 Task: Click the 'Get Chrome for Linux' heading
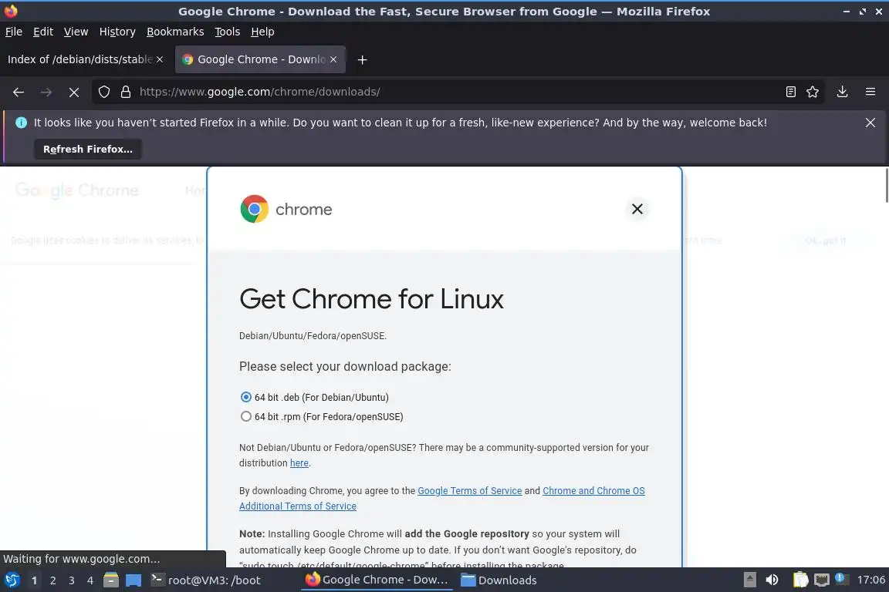point(371,298)
